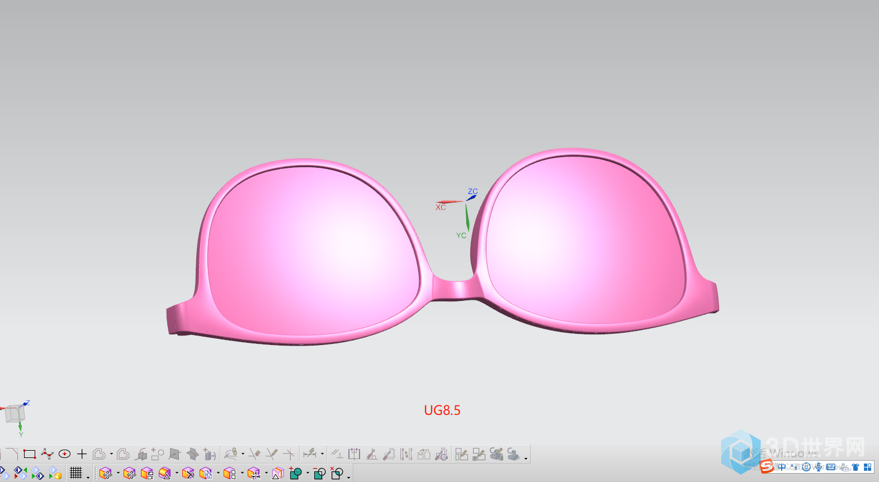879x482 pixels.
Task: Click the WCS coordinate system origin
Action: [466, 201]
